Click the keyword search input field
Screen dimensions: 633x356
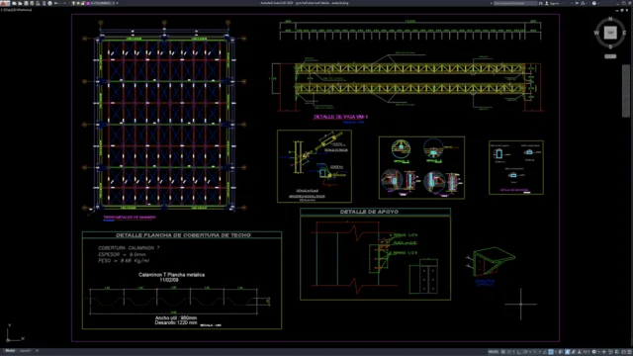514,3
